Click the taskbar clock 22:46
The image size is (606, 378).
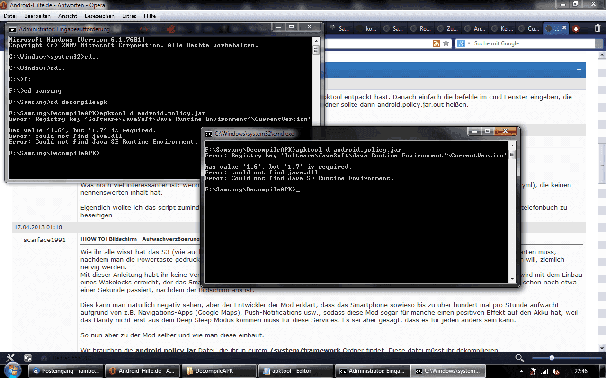tap(580, 371)
